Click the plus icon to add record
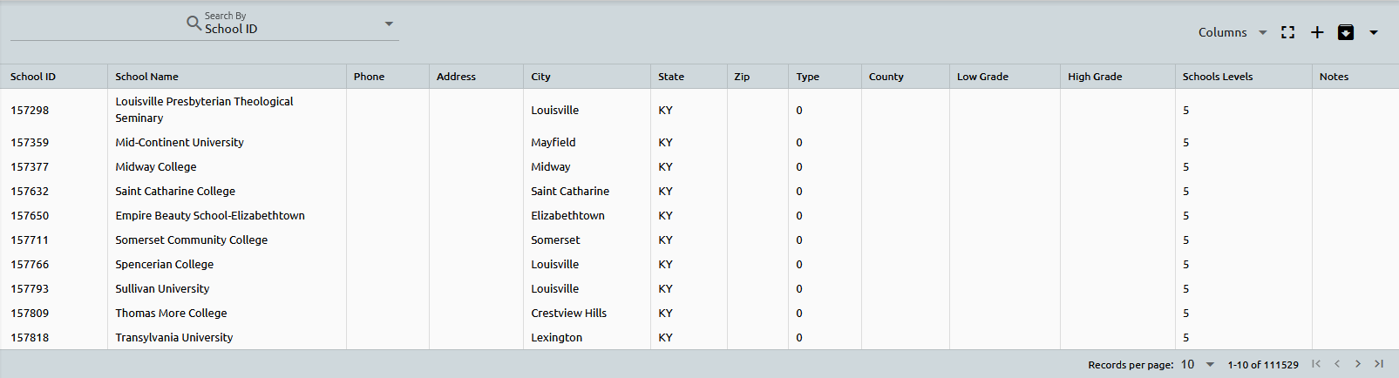 click(x=1317, y=32)
